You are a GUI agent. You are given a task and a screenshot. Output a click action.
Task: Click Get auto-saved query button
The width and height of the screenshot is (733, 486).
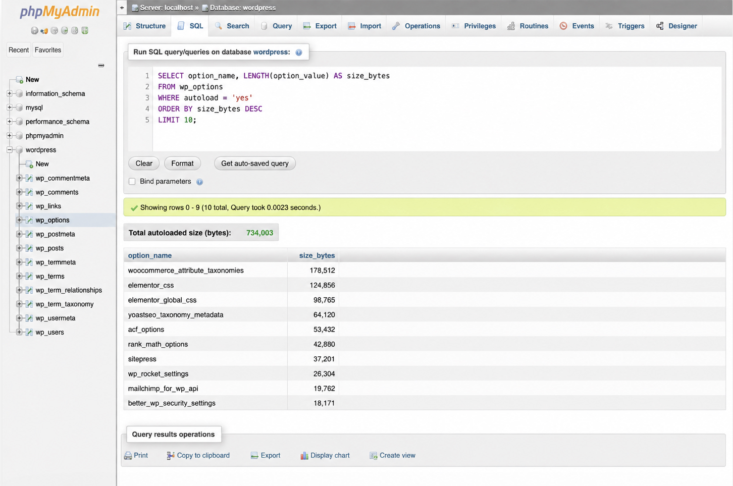255,164
